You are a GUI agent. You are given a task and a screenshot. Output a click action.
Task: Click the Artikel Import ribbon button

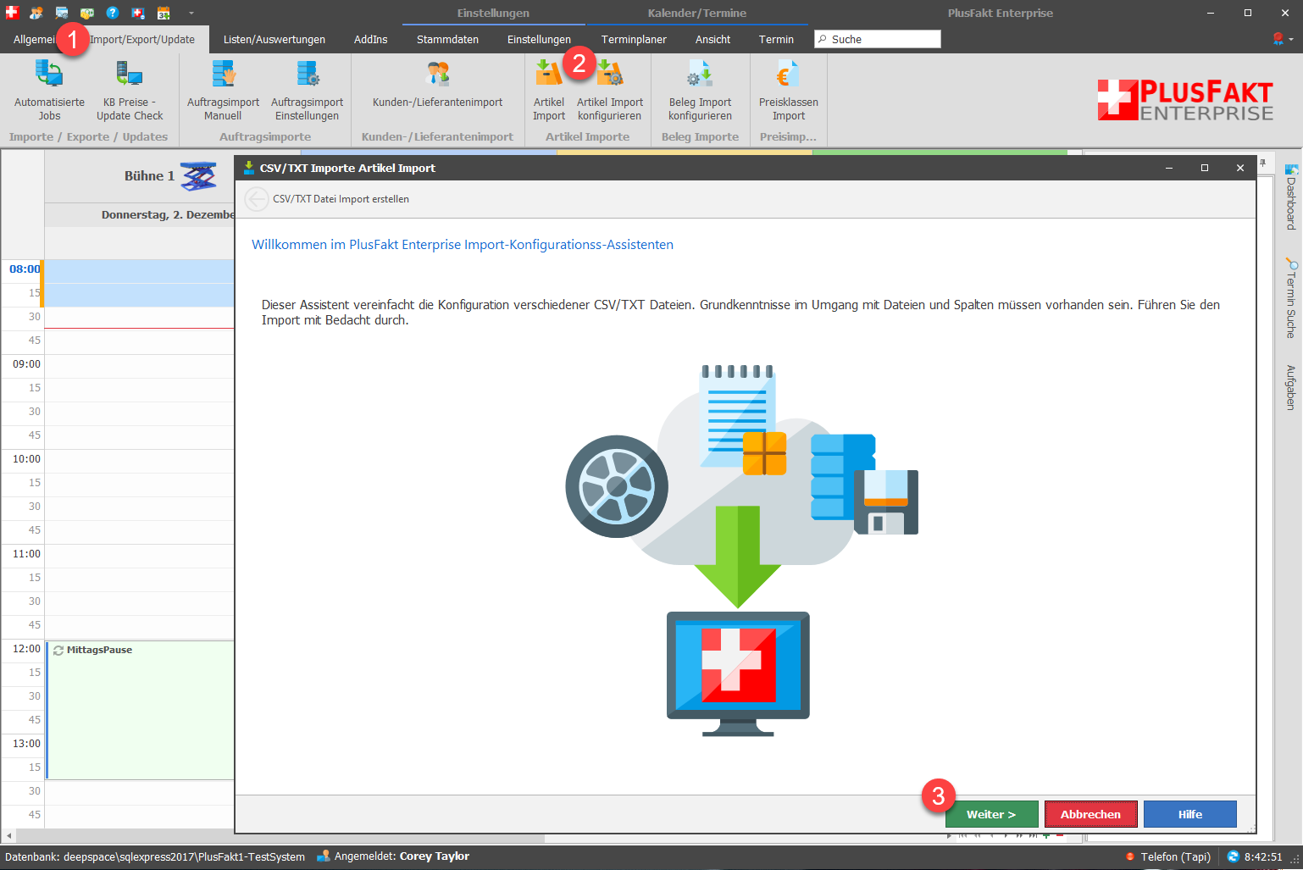point(548,91)
